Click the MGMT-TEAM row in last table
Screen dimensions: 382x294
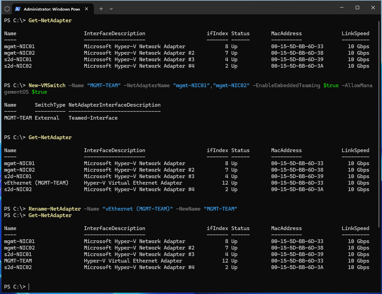coord(18,261)
